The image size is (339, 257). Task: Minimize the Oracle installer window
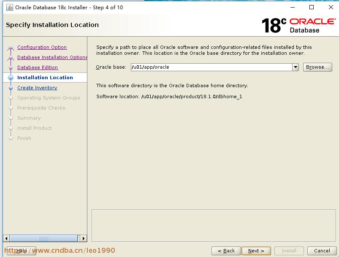click(x=293, y=7)
